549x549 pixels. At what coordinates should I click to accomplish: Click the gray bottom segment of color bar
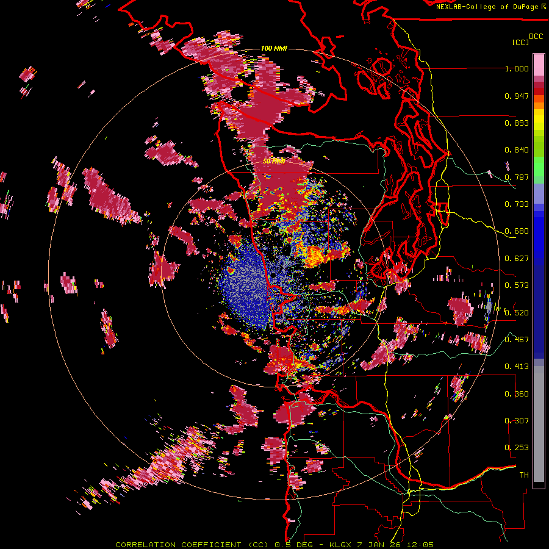(x=539, y=424)
